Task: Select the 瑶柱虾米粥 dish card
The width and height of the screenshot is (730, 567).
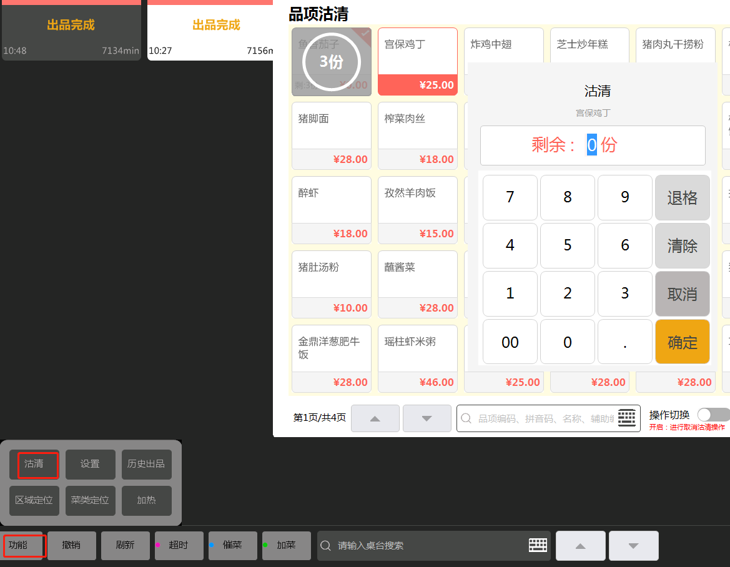Action: tap(418, 359)
